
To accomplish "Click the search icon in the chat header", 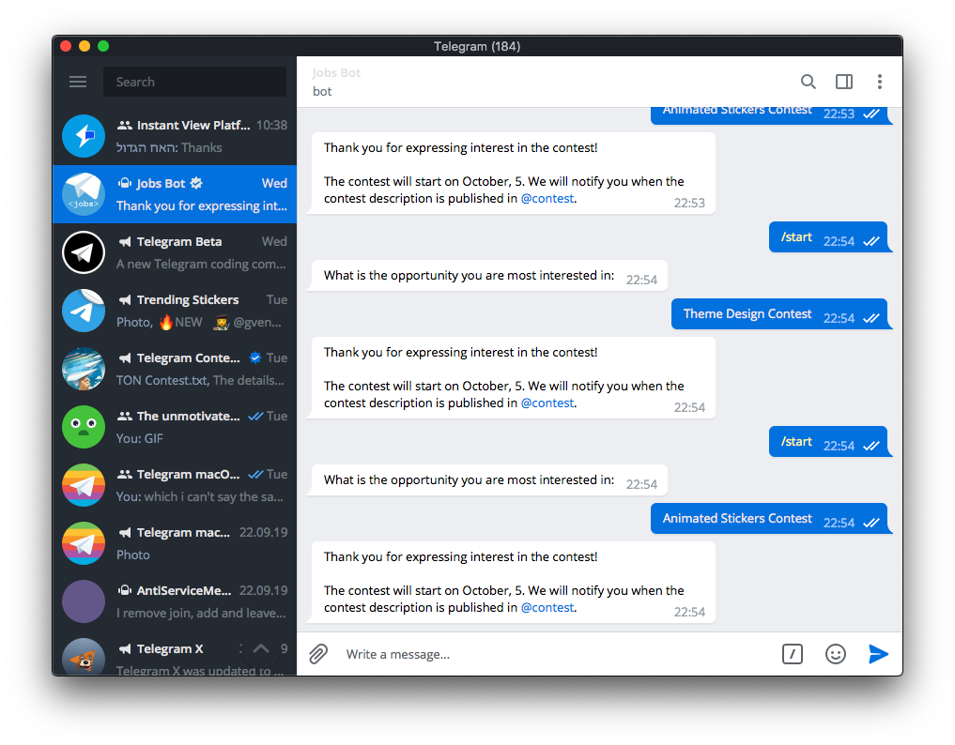I will tap(809, 82).
